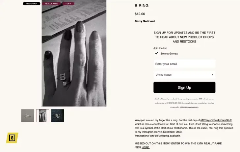Select the first ring thumbnail on gray background
This screenshot has width=240, height=152.
tap(28, 115)
